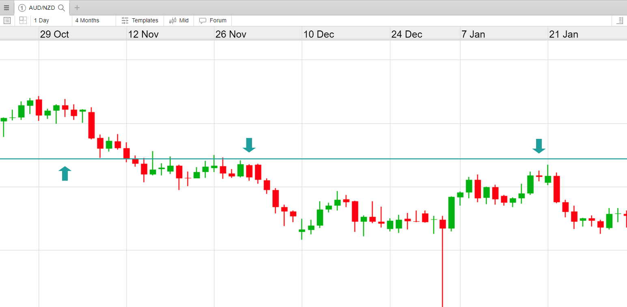This screenshot has width=627, height=307.
Task: Click the long-wick red flash-crash candle
Action: [x=443, y=262]
